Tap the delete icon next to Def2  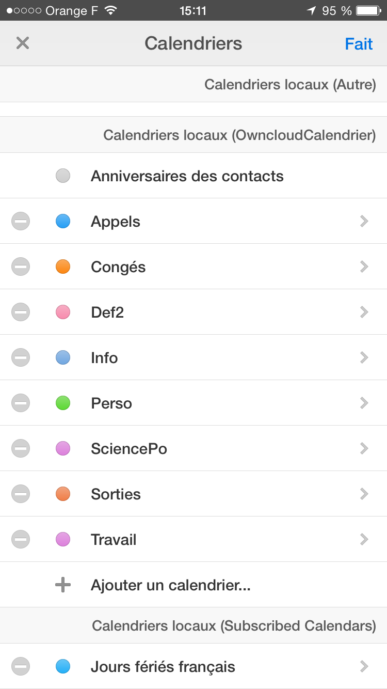click(21, 312)
